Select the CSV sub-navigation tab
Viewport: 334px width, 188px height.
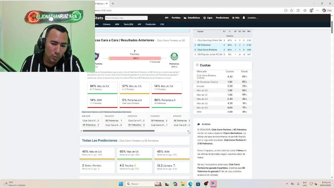[162, 24]
